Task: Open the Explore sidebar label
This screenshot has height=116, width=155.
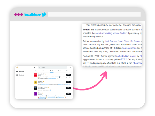Action: click(x=21, y=71)
